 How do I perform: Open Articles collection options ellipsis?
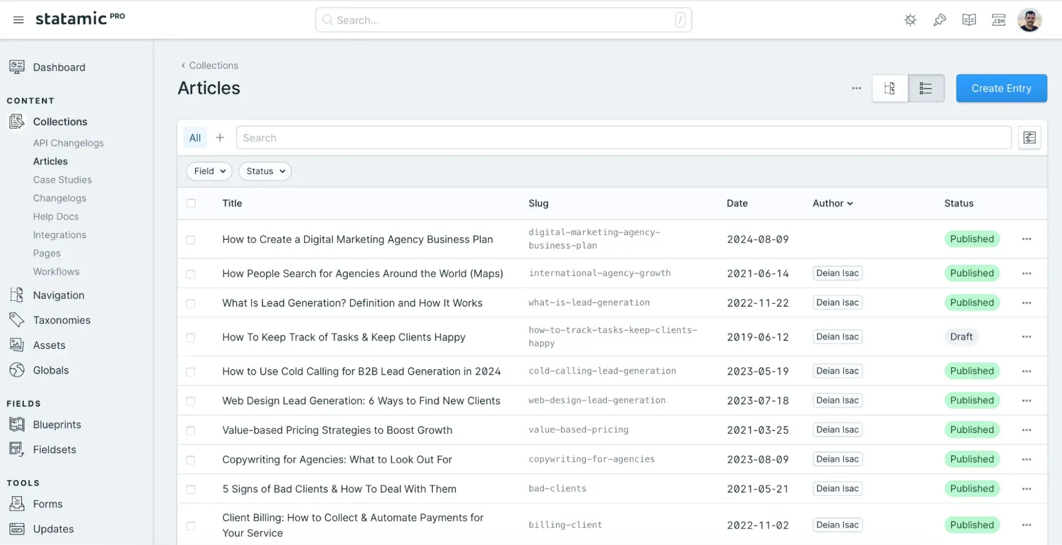(856, 88)
